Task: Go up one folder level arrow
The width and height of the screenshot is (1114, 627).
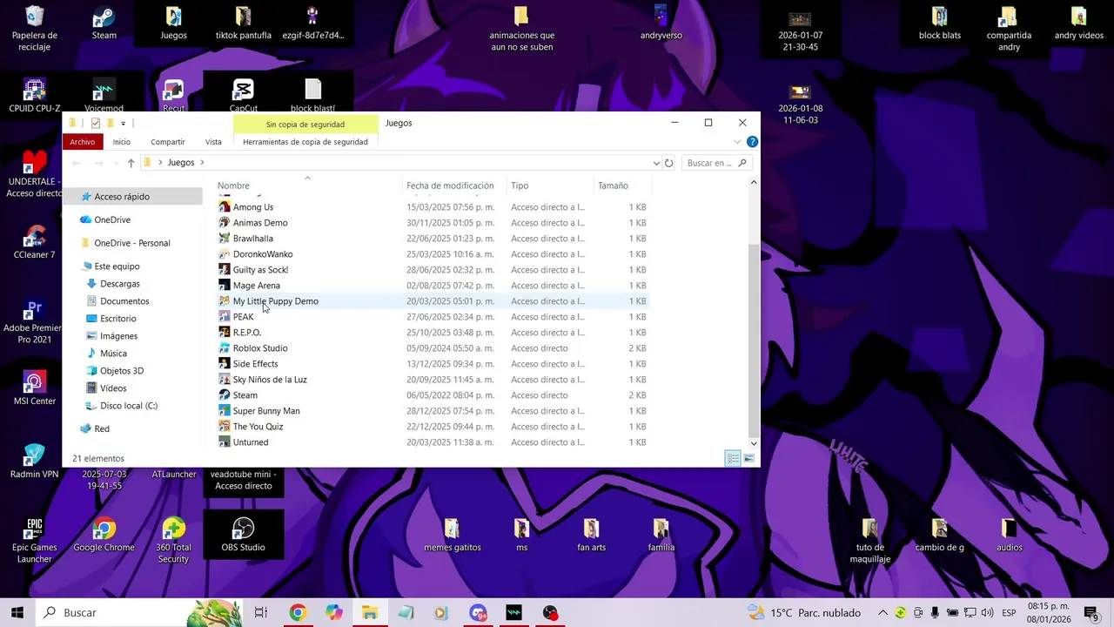Action: [x=131, y=163]
